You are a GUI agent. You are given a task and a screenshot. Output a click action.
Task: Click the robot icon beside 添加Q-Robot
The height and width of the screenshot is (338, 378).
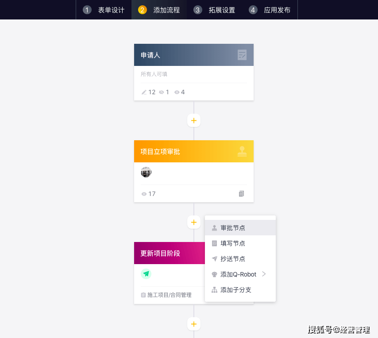click(x=215, y=274)
